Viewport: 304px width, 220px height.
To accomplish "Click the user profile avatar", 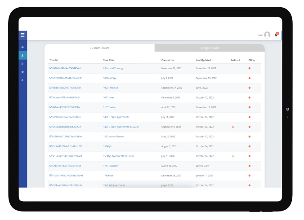I will (x=267, y=35).
